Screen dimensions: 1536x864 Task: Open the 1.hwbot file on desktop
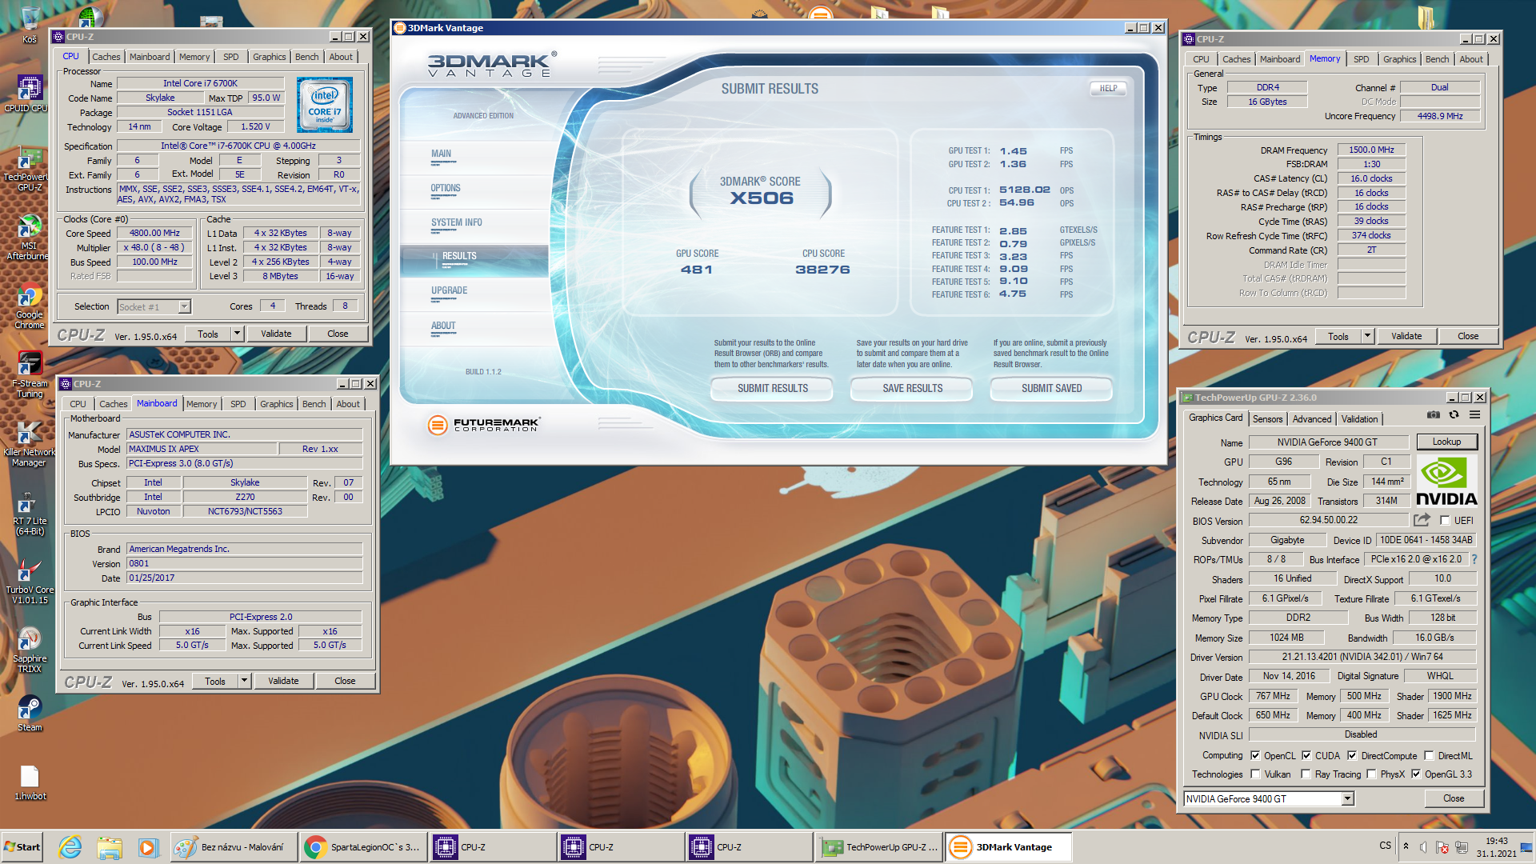tap(29, 782)
